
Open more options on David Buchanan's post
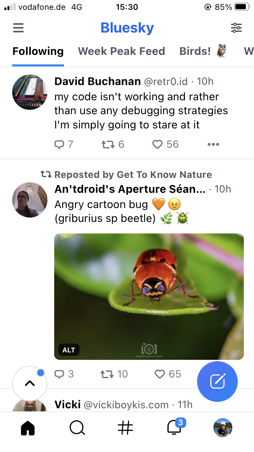point(213,145)
